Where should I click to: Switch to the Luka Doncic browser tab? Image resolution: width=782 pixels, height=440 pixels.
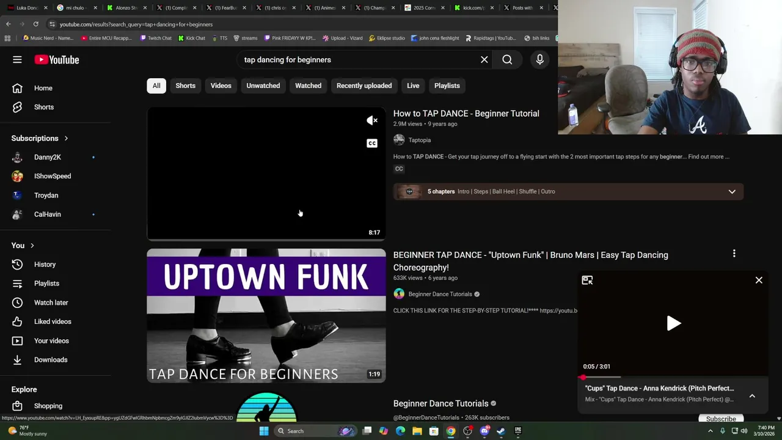tap(27, 8)
